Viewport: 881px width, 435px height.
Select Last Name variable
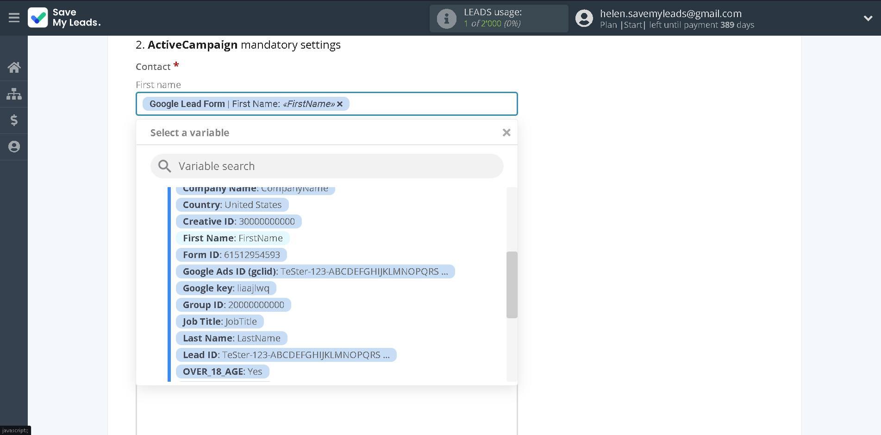(231, 338)
